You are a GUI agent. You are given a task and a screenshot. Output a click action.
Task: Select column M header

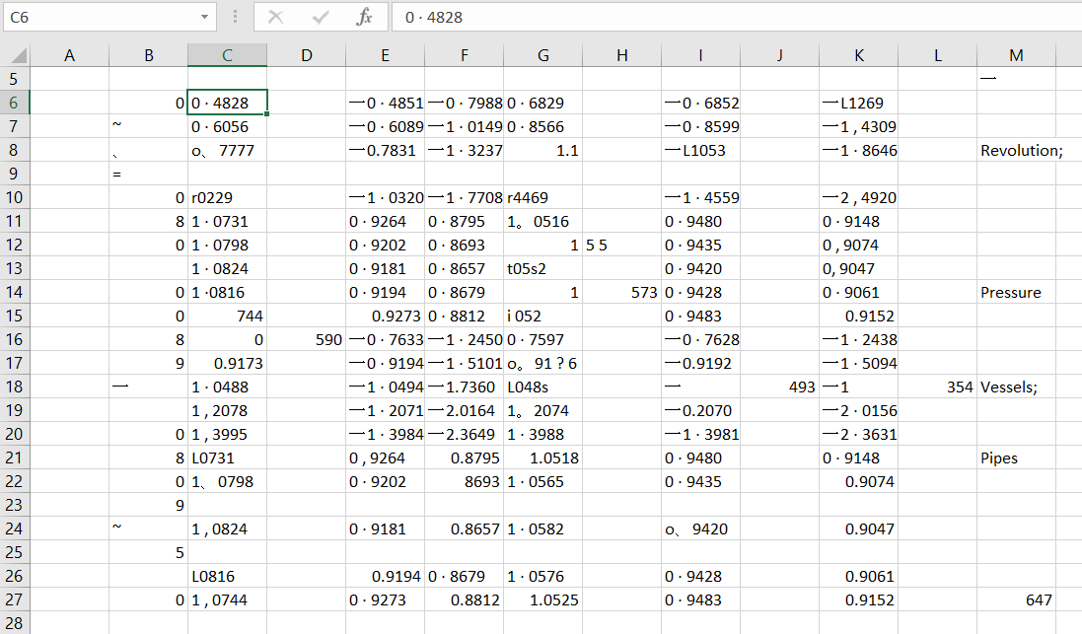point(1017,56)
